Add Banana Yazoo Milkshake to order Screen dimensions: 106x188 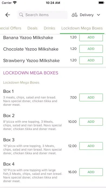tap(91, 37)
